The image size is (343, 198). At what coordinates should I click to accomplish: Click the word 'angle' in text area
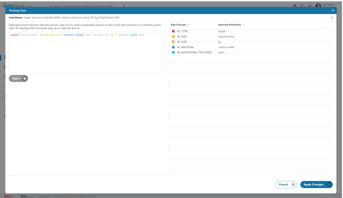pyautogui.click(x=15, y=35)
